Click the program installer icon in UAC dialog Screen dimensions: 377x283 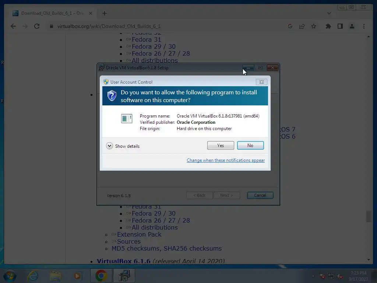pyautogui.click(x=127, y=118)
